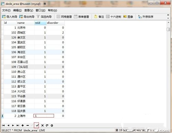Click reid value 0 in 北京市 row

41,27
